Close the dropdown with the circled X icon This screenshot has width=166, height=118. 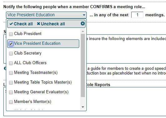point(83,23)
